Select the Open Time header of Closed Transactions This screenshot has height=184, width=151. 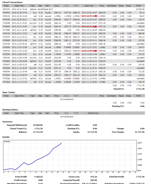coord(19,6)
